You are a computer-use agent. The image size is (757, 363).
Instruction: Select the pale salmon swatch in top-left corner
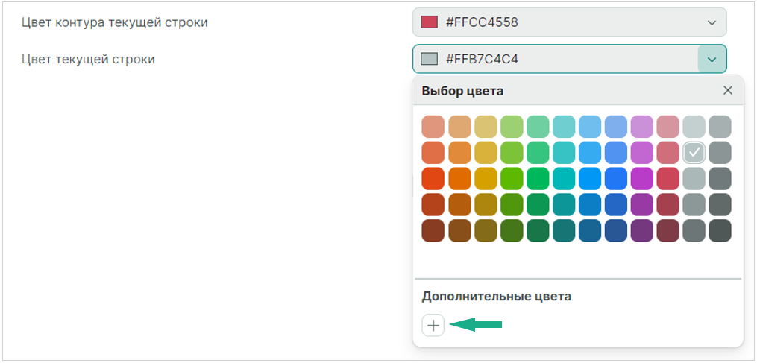coord(433,127)
